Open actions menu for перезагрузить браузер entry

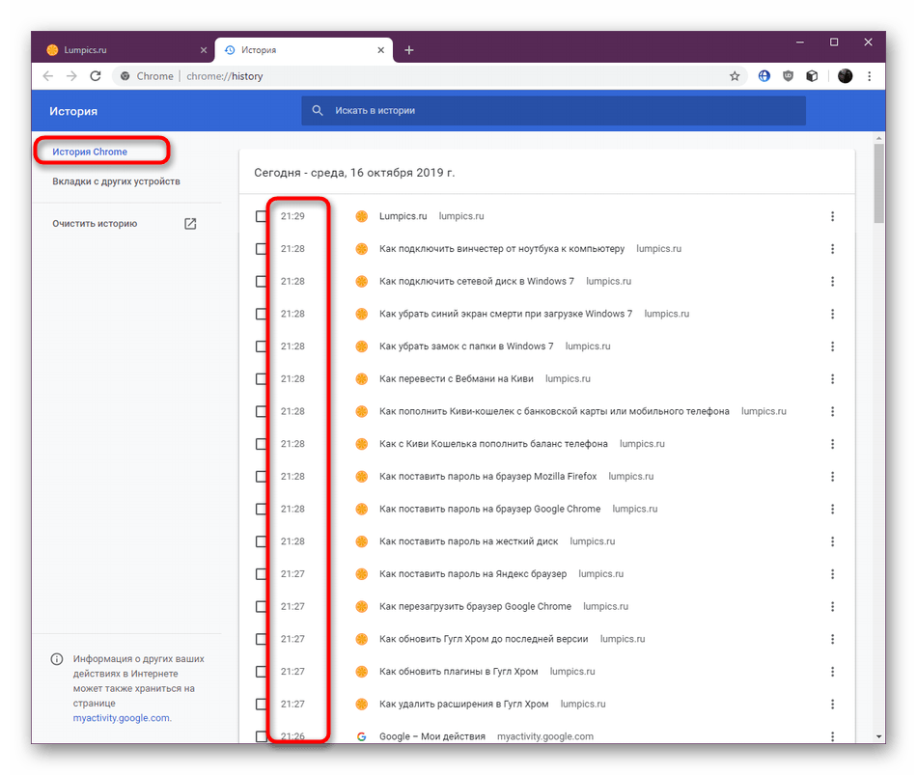(832, 606)
